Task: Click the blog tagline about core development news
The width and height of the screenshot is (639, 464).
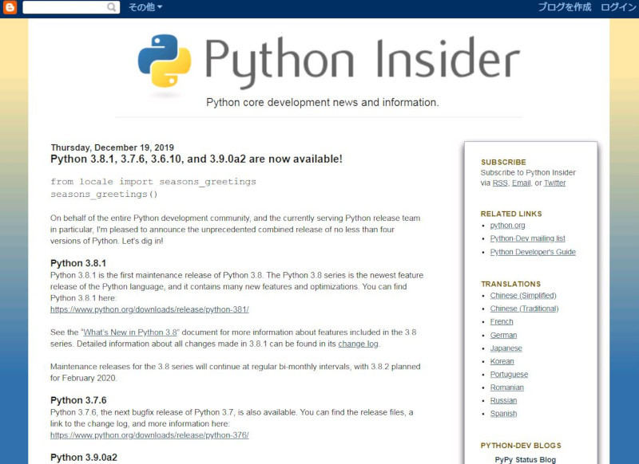Action: tap(323, 102)
